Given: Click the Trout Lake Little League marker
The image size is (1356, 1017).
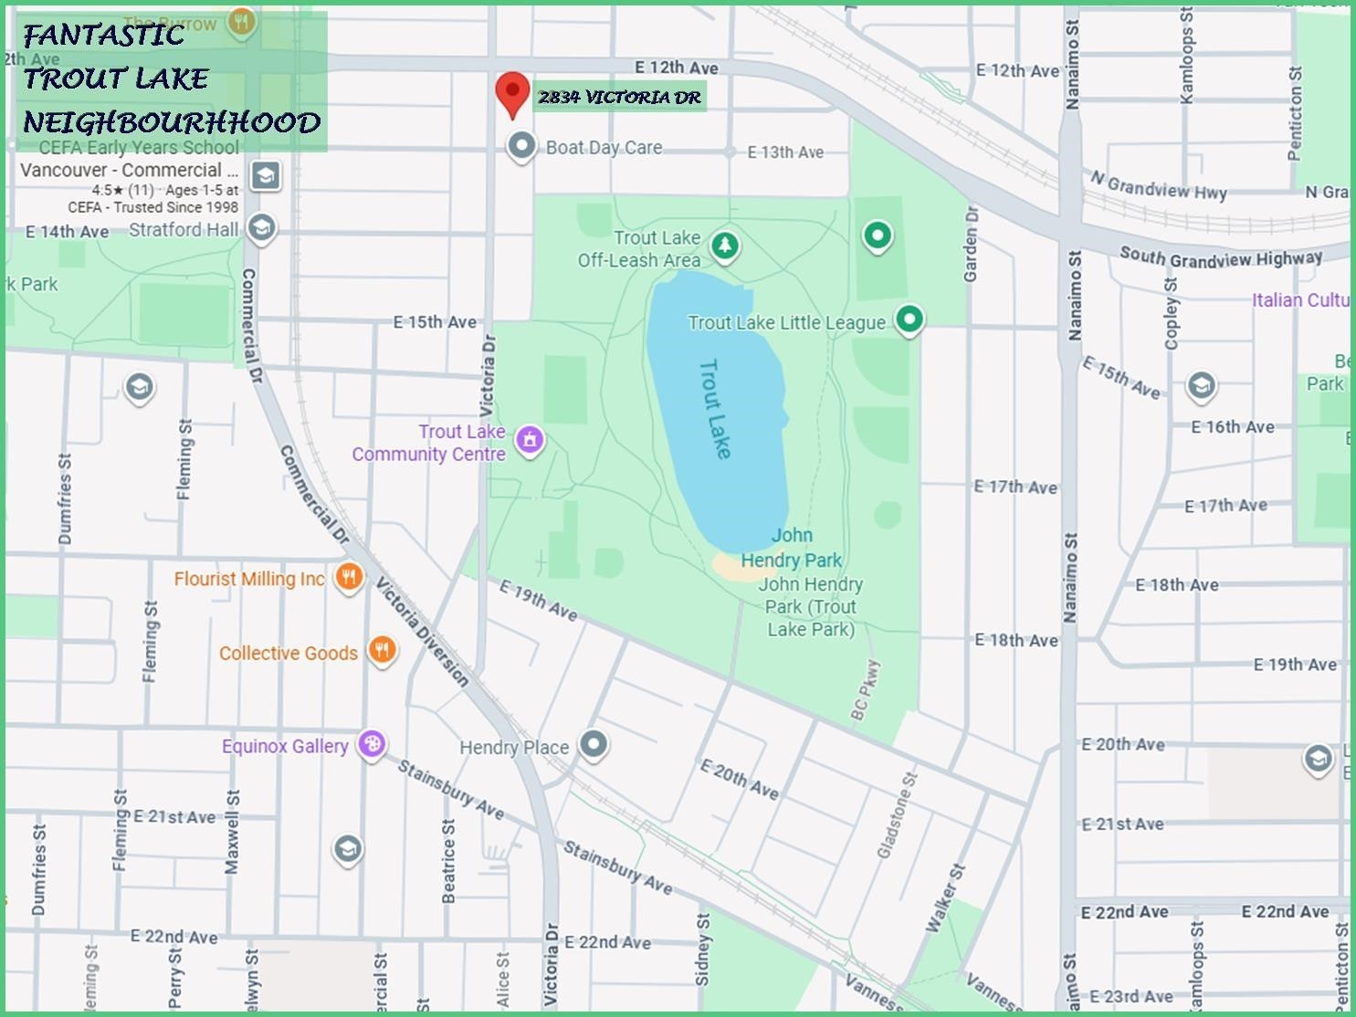Looking at the screenshot, I should [909, 320].
